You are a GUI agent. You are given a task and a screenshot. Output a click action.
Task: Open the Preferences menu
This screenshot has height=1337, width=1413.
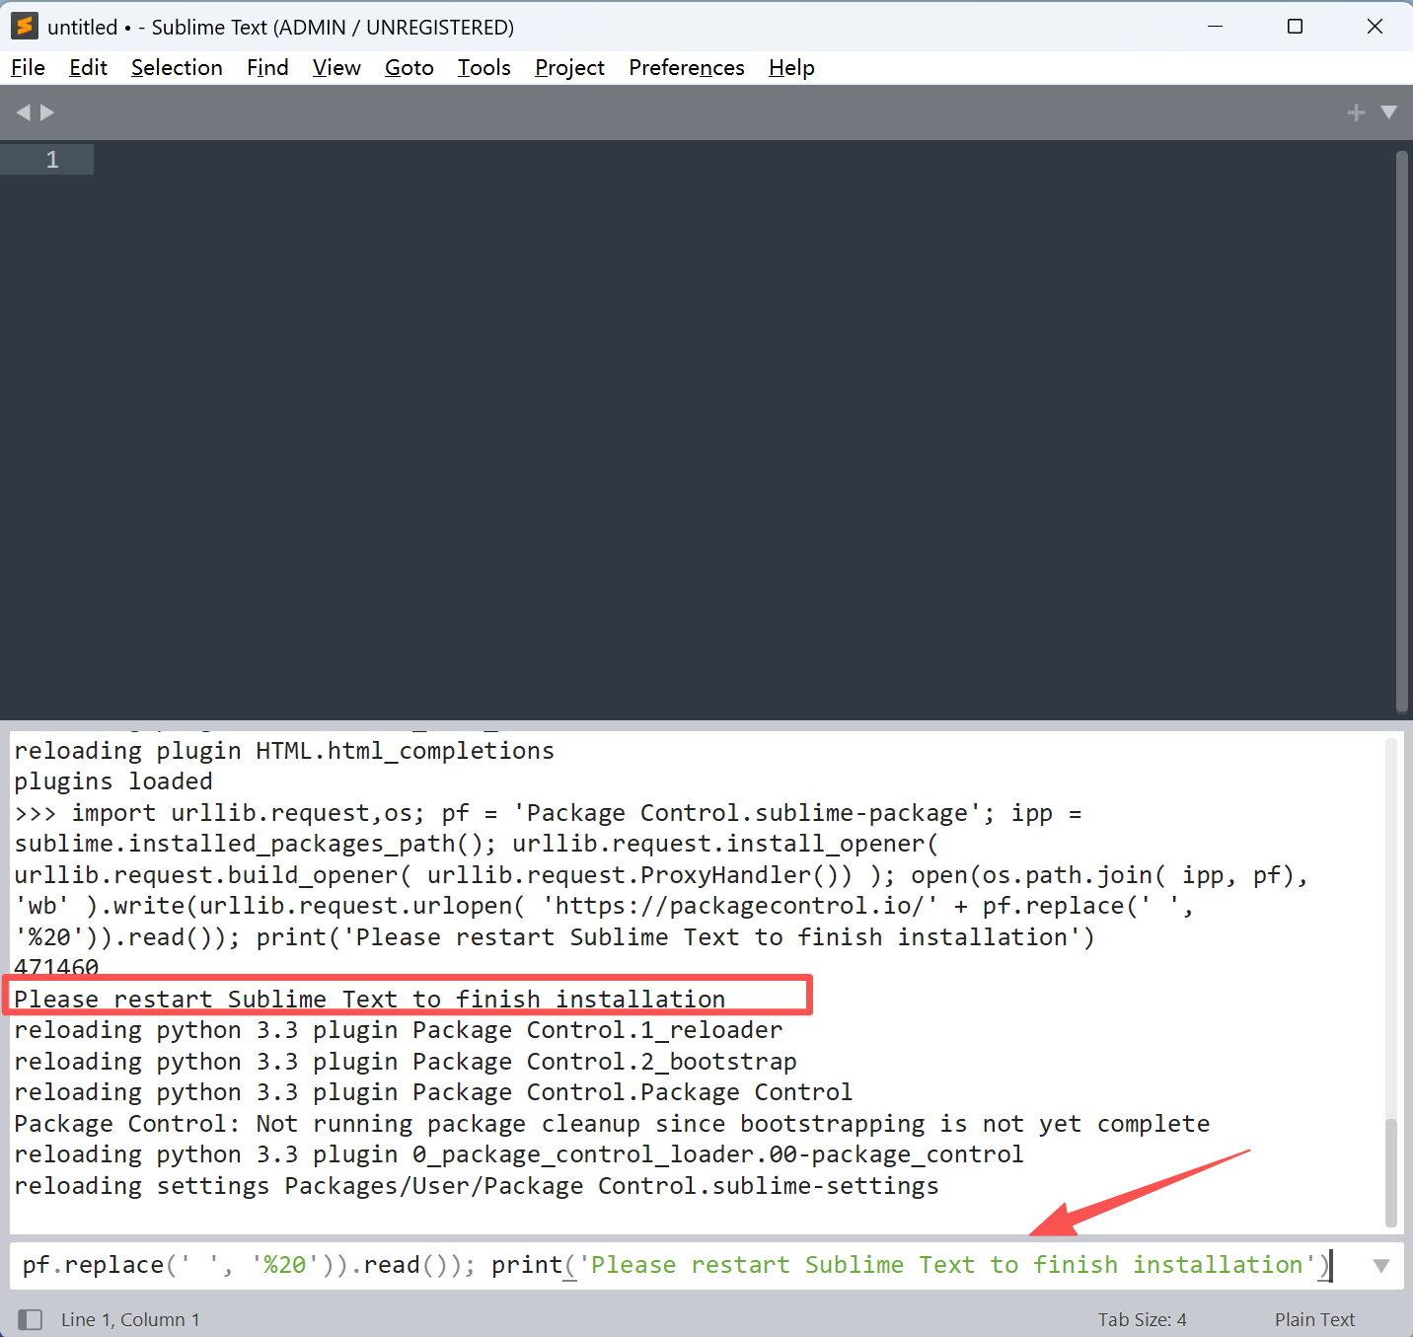click(x=686, y=68)
